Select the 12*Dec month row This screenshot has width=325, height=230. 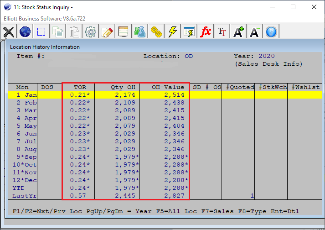165,180
